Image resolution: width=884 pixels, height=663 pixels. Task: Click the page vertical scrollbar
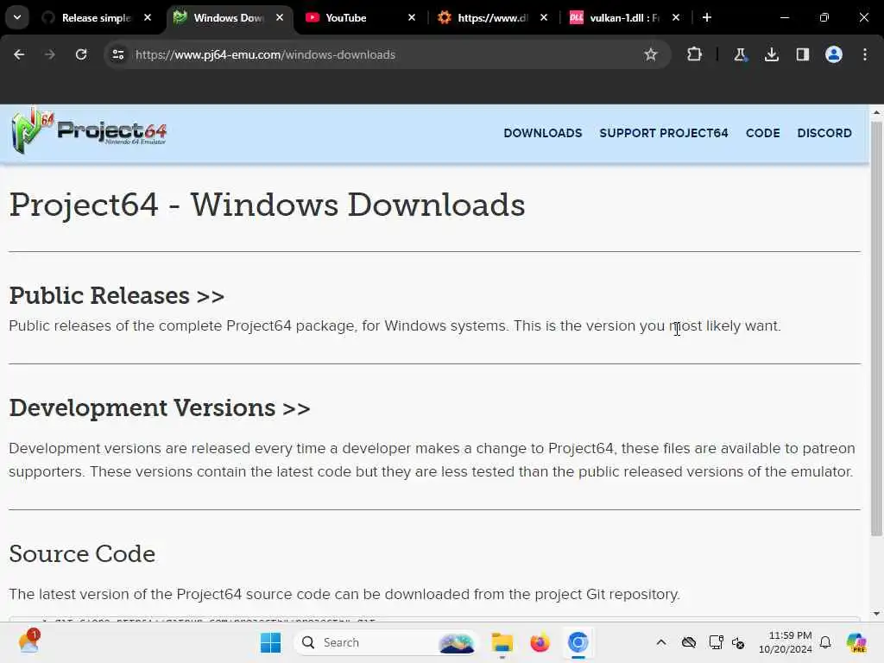pos(876,328)
